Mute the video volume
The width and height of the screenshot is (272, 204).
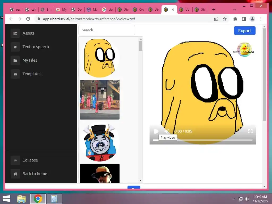(167, 131)
